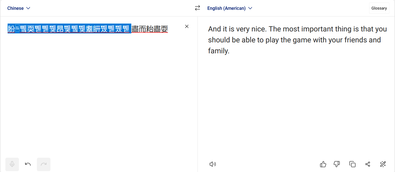Image resolution: width=395 pixels, height=172 pixels.
Task: Click the redo arrow button
Action: point(44,164)
